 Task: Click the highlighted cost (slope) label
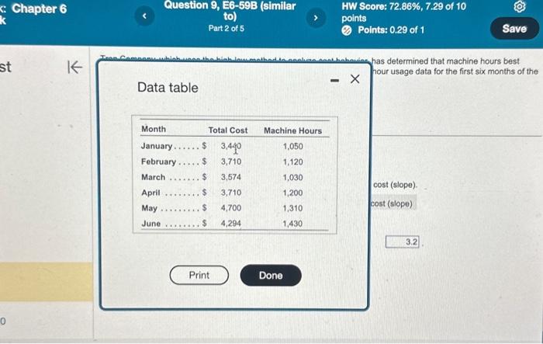pyautogui.click(x=392, y=203)
